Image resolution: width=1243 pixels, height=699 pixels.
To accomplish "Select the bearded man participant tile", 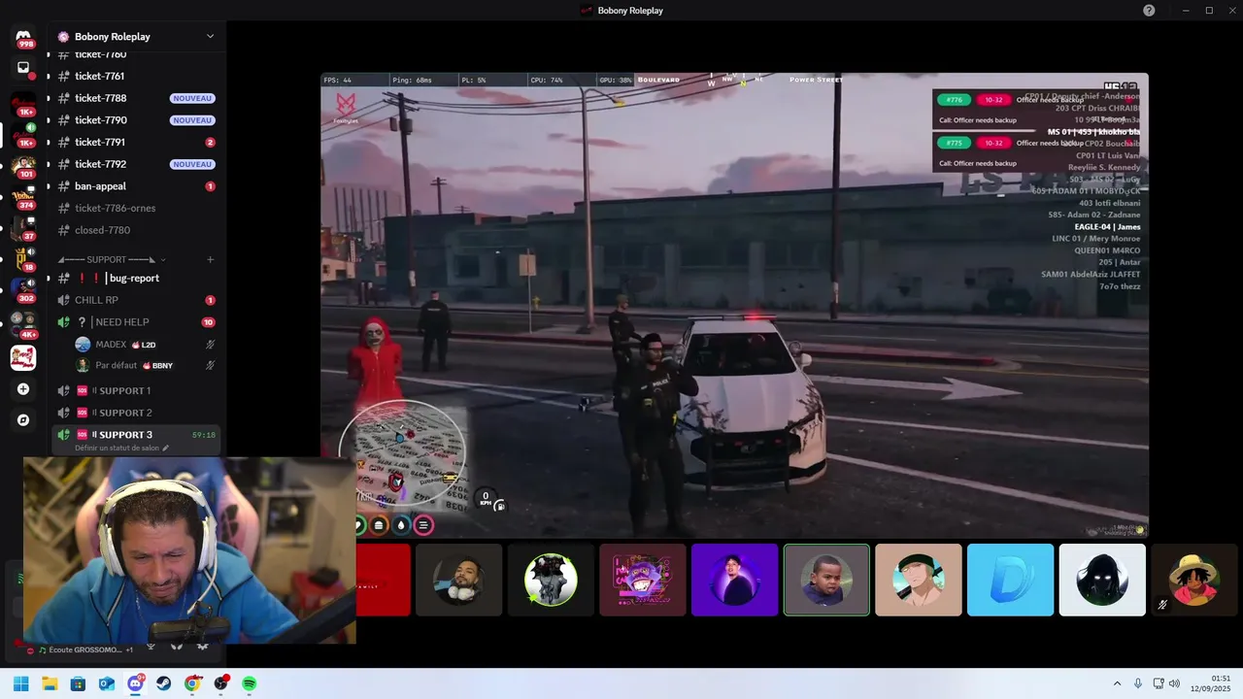I will pyautogui.click(x=458, y=580).
